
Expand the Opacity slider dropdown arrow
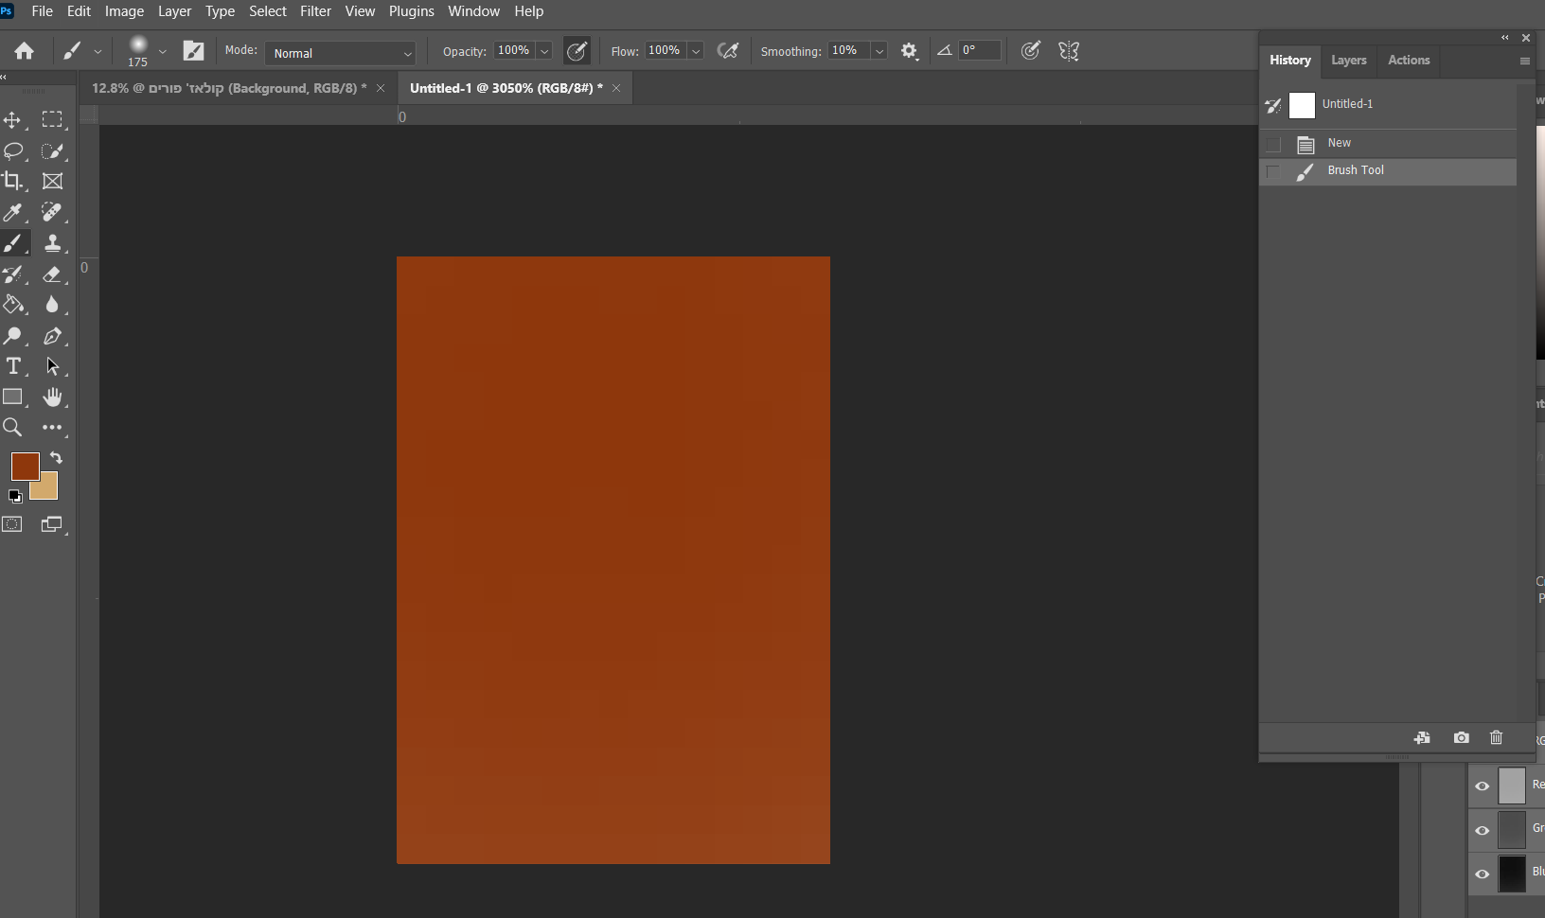click(544, 51)
